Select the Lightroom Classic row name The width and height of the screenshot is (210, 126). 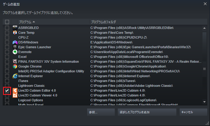pyautogui.click(x=32, y=86)
